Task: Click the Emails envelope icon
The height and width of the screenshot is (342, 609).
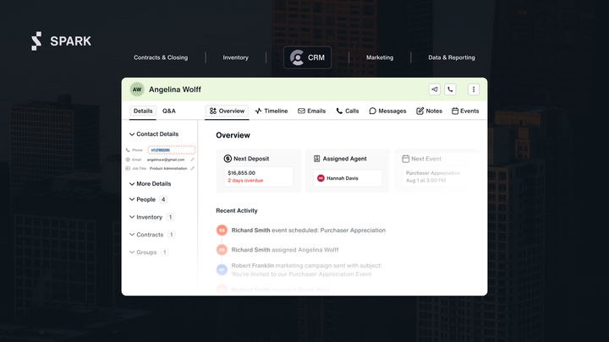Action: (x=301, y=111)
